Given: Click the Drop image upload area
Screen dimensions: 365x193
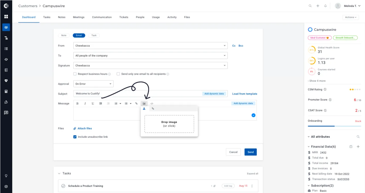Looking at the screenshot, I should 169,124.
